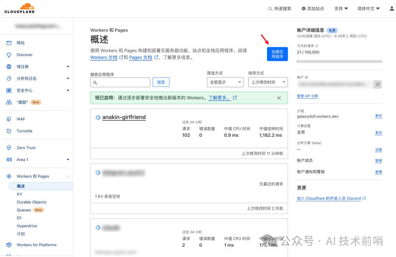Image resolution: width=396 pixels, height=257 pixels.
Task: Click the Workers 和 Pages sidebar icon
Action: tap(9, 176)
